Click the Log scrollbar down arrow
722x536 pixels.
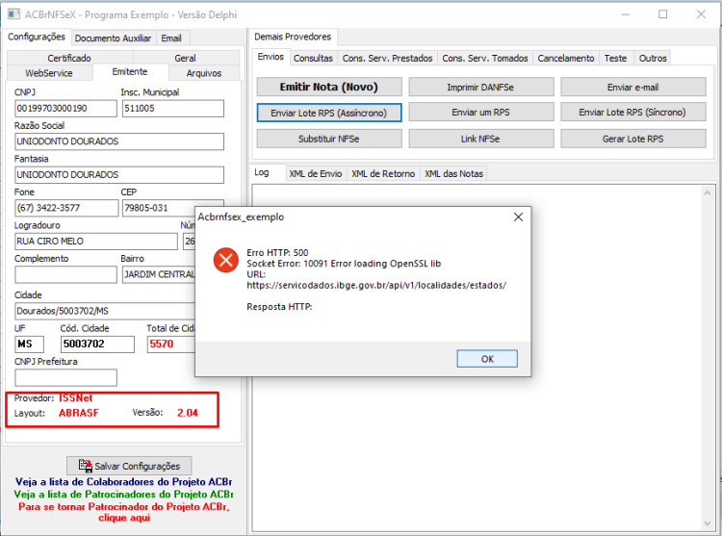[708, 523]
